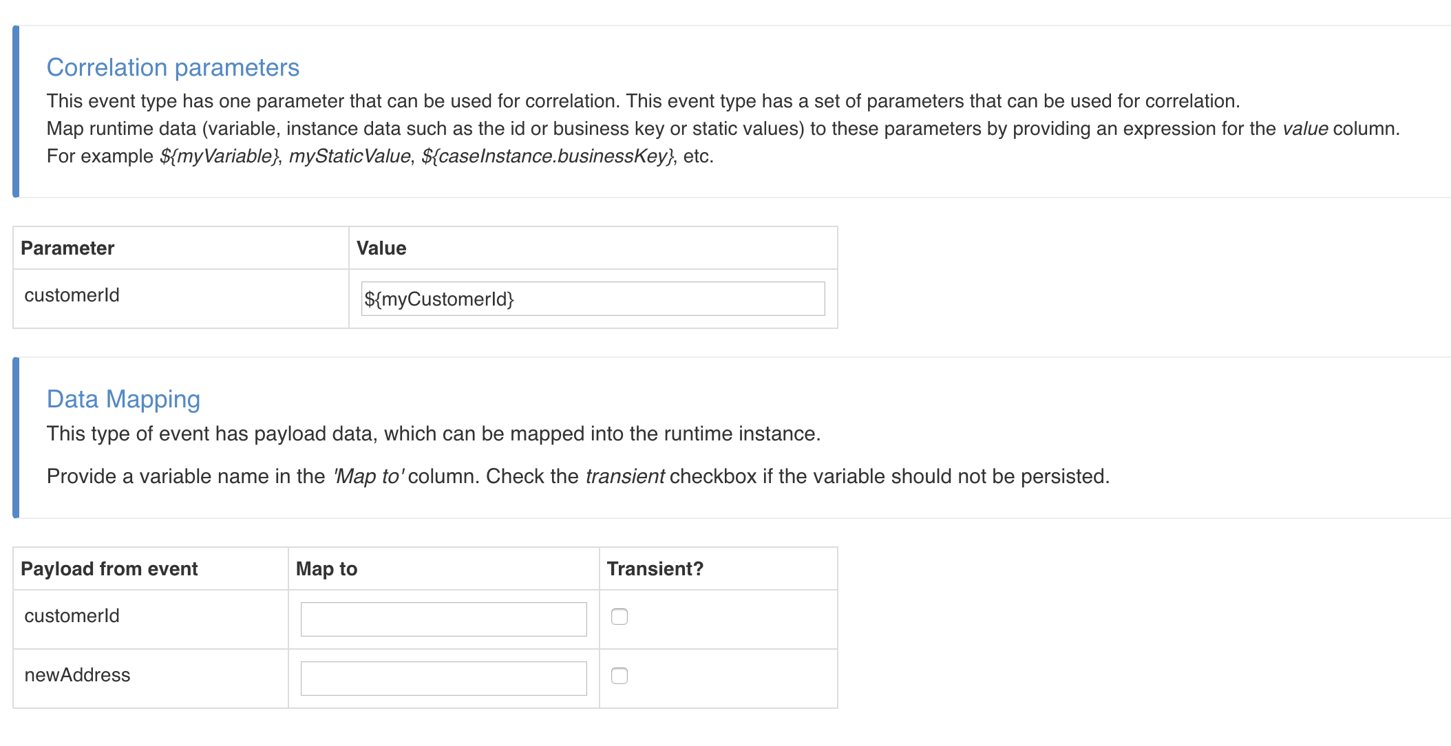1451x746 pixels.
Task: Click the myStaticValue example text
Action: (350, 156)
